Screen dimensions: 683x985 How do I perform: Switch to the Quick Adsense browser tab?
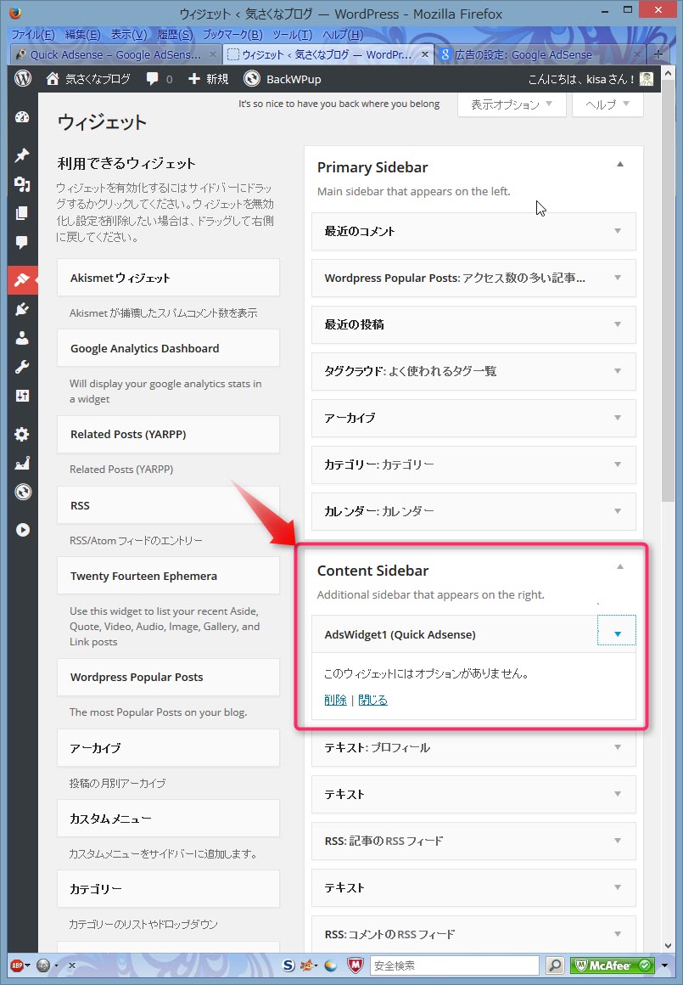click(x=116, y=54)
